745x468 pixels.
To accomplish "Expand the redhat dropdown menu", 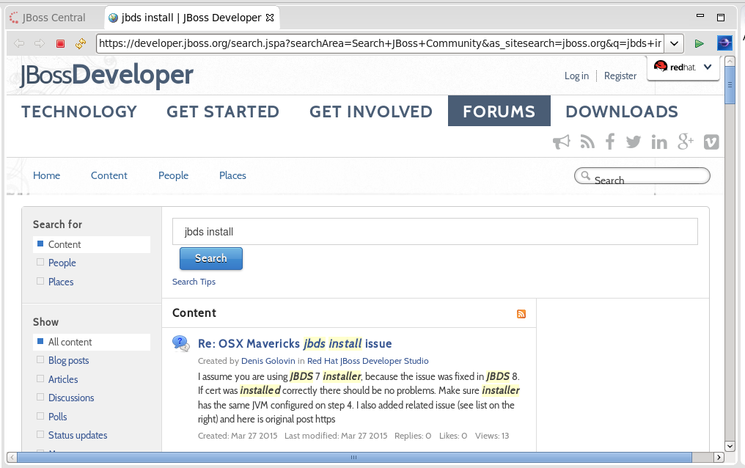I will click(x=708, y=67).
